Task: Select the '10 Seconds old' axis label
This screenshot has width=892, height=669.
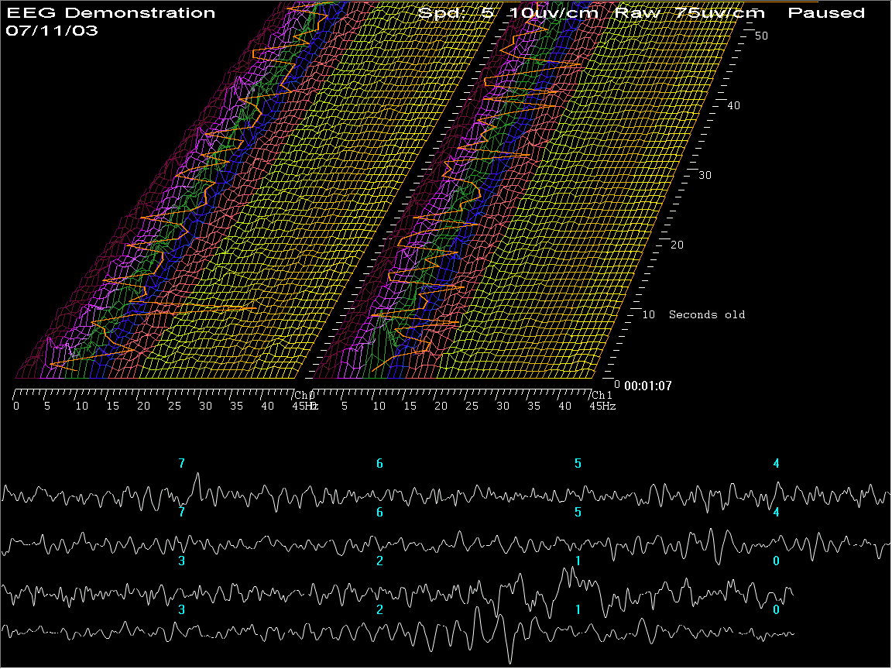Action: (694, 314)
